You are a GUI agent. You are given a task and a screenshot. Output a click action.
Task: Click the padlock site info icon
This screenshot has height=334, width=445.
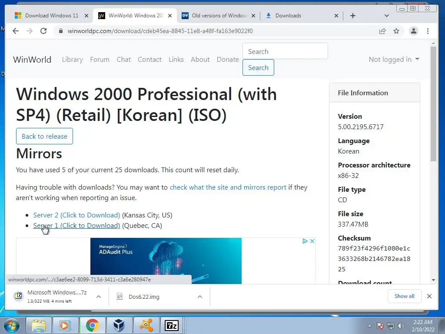pyautogui.click(x=60, y=31)
